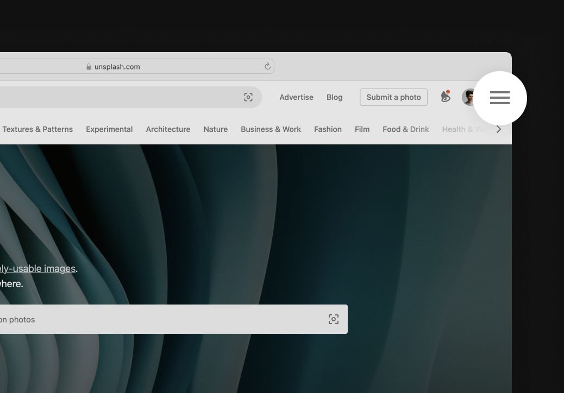Click visual search icon in top search bar
This screenshot has height=393, width=564.
coord(248,97)
